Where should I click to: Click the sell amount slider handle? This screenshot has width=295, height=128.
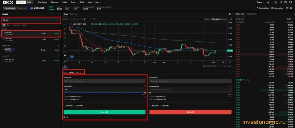[x=150, y=93]
